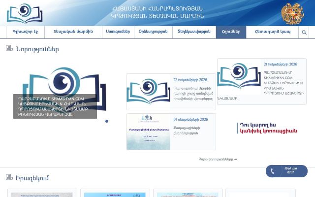Click the Թեժ գիծ 8737 hotline button
Image resolution: width=315 pixels, height=197 pixels.
[x=286, y=171]
